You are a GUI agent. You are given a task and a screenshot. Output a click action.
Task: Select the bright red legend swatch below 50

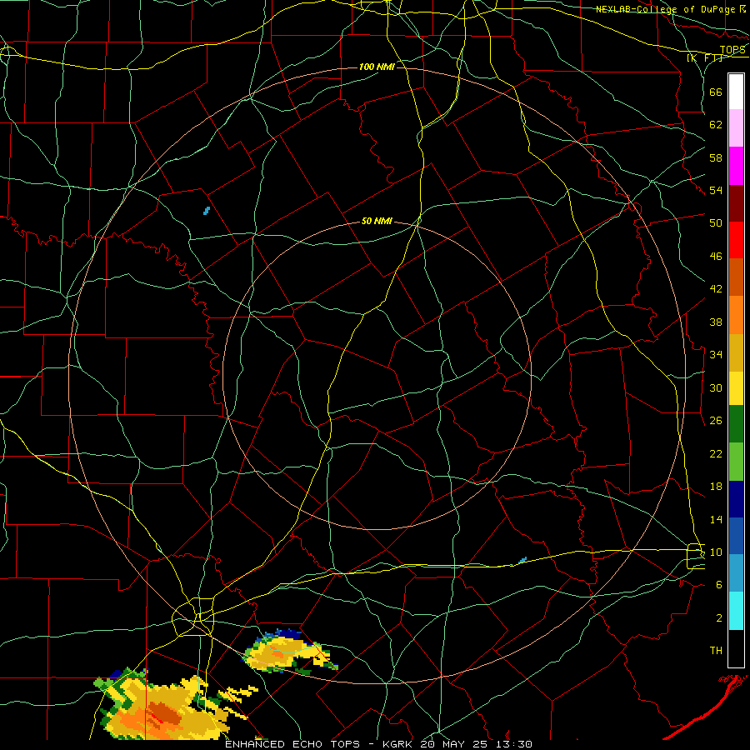(736, 240)
